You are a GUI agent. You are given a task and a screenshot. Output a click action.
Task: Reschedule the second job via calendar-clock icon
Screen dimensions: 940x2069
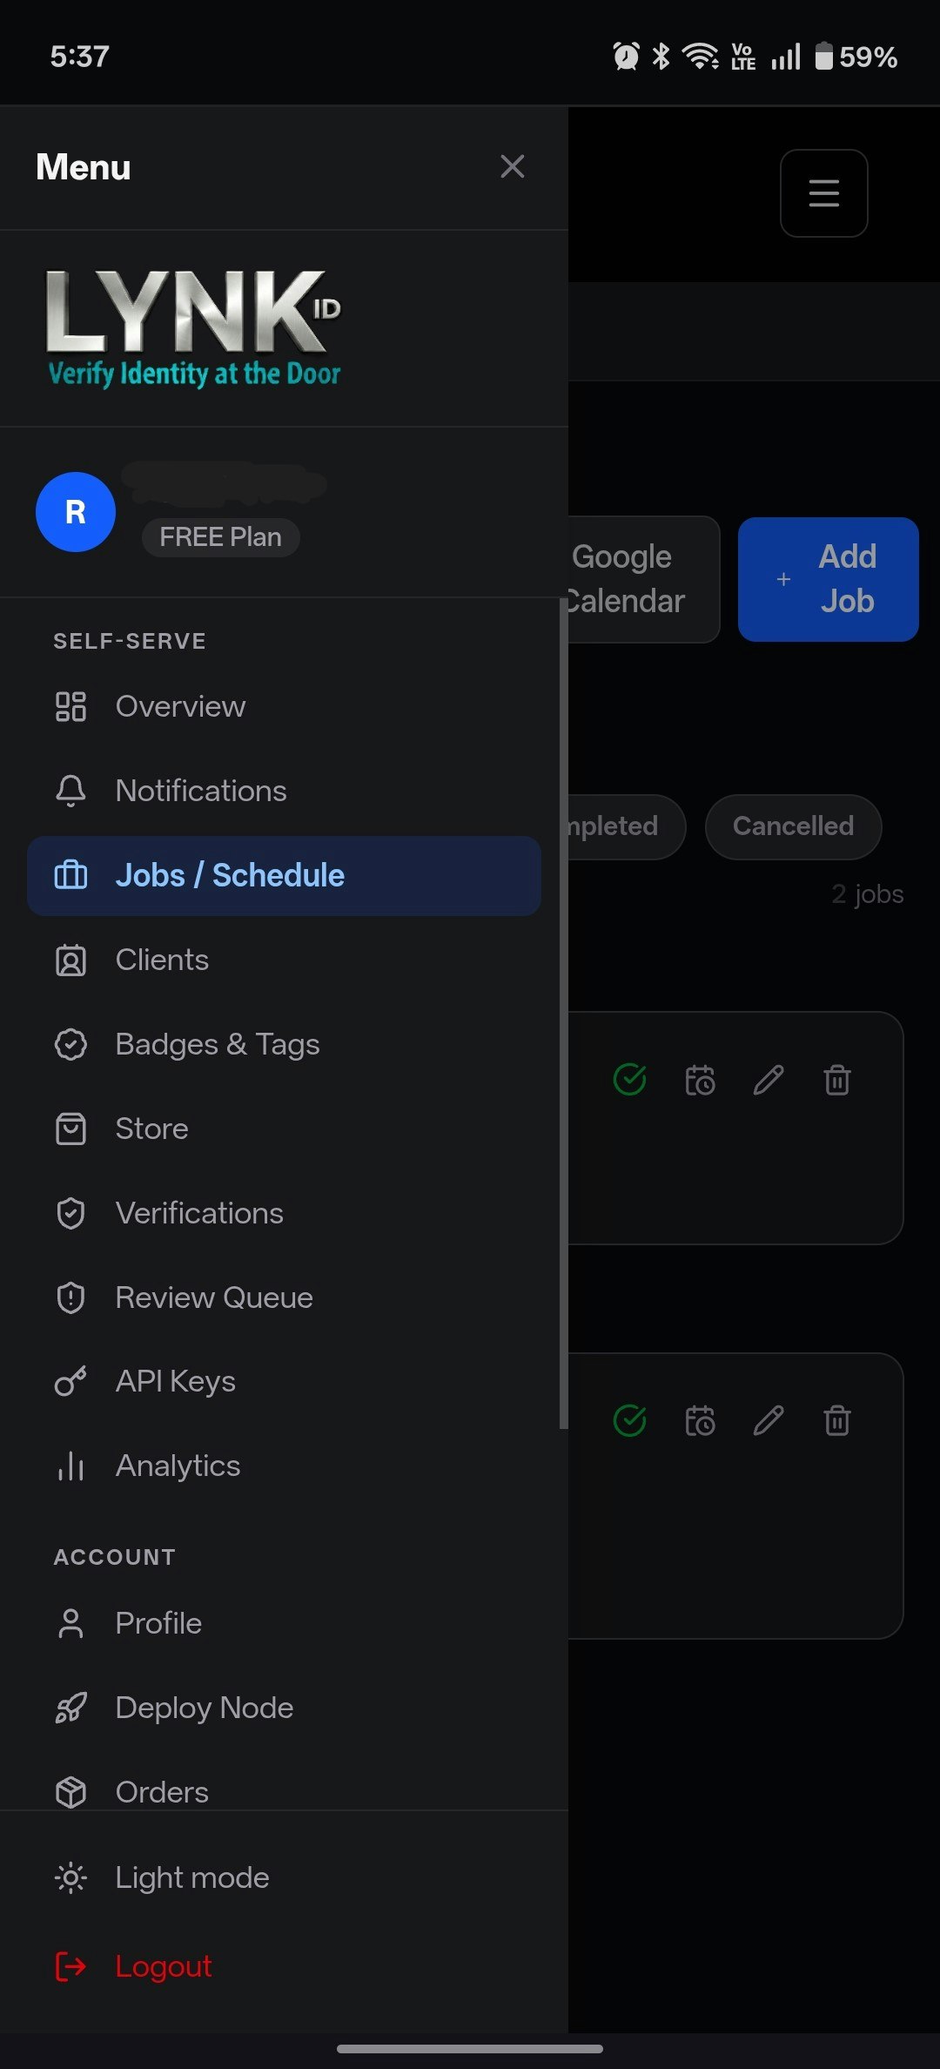(700, 1421)
